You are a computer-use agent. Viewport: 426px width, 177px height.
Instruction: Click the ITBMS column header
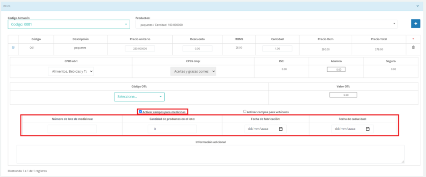(x=239, y=39)
